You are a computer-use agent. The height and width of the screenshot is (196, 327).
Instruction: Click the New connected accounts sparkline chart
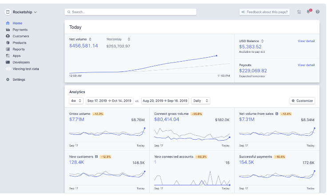192,178
